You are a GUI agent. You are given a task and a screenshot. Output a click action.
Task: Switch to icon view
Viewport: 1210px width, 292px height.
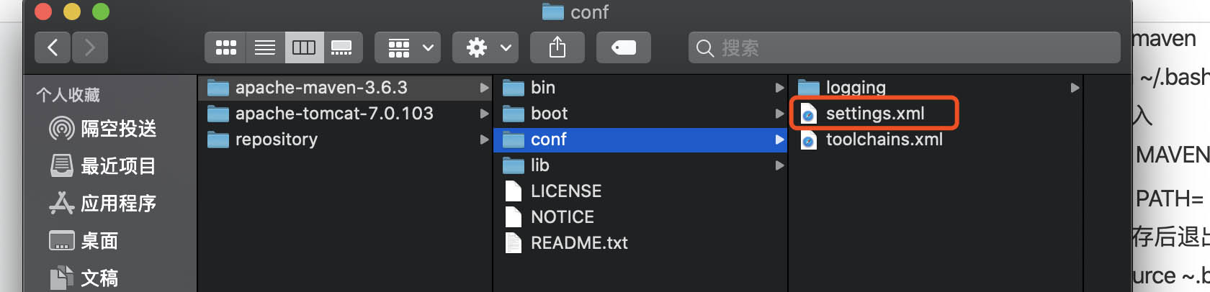point(225,47)
